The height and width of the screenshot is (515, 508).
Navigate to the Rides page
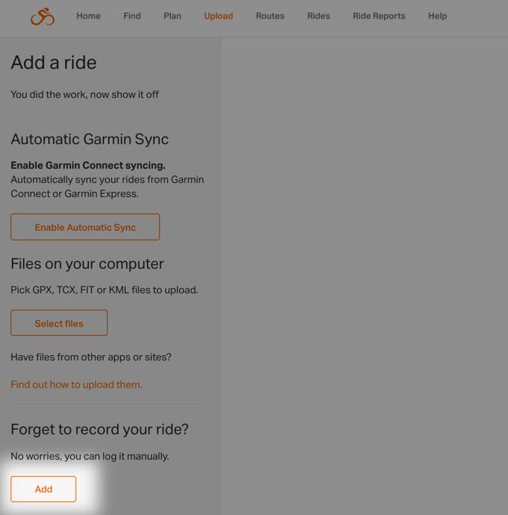click(318, 16)
